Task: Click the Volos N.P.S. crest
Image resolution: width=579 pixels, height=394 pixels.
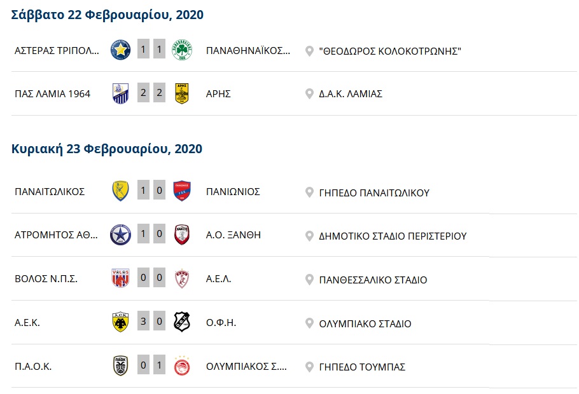Action: coord(120,279)
